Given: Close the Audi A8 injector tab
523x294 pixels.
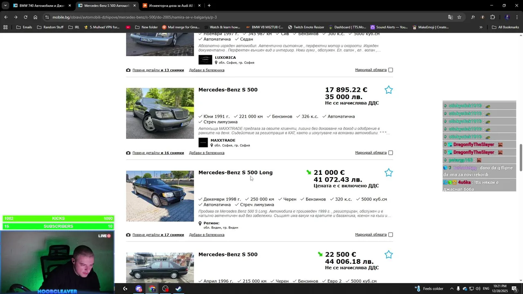Looking at the screenshot, I should [x=199, y=6].
